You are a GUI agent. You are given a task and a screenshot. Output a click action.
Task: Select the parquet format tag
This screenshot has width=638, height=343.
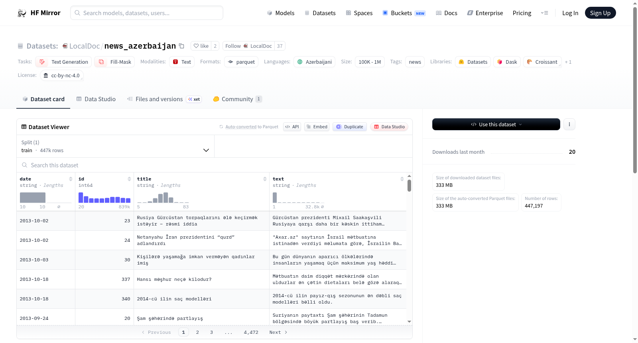pyautogui.click(x=241, y=62)
